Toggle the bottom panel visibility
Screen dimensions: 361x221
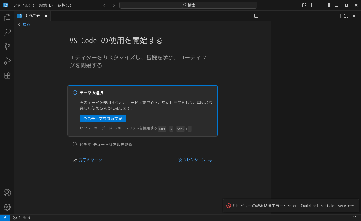pos(320,5)
